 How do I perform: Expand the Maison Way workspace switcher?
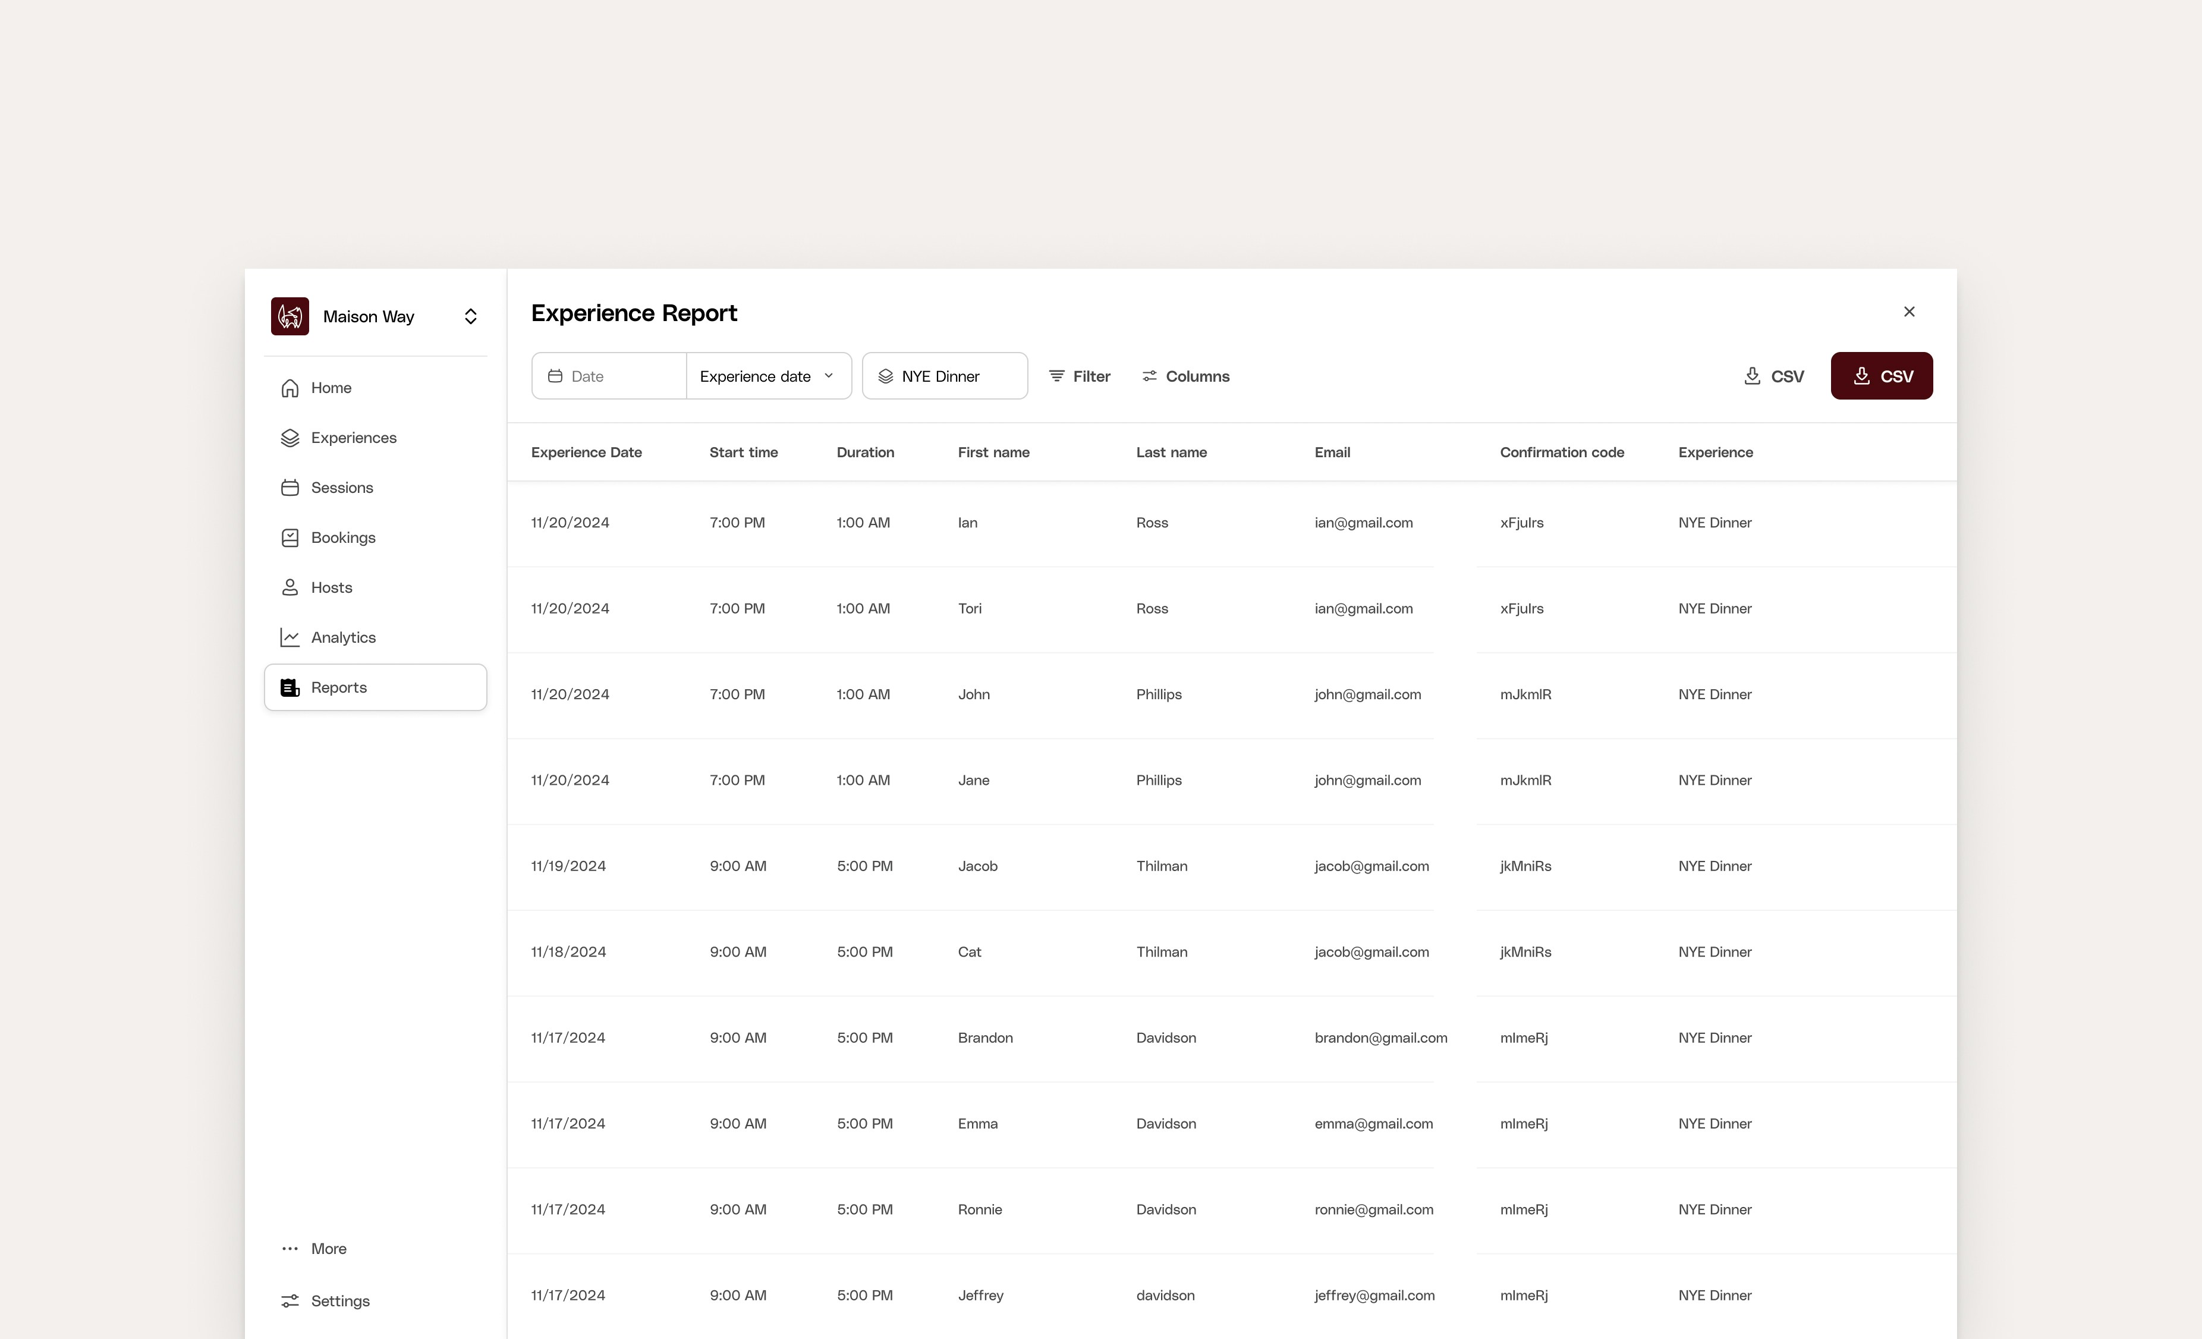(x=470, y=316)
